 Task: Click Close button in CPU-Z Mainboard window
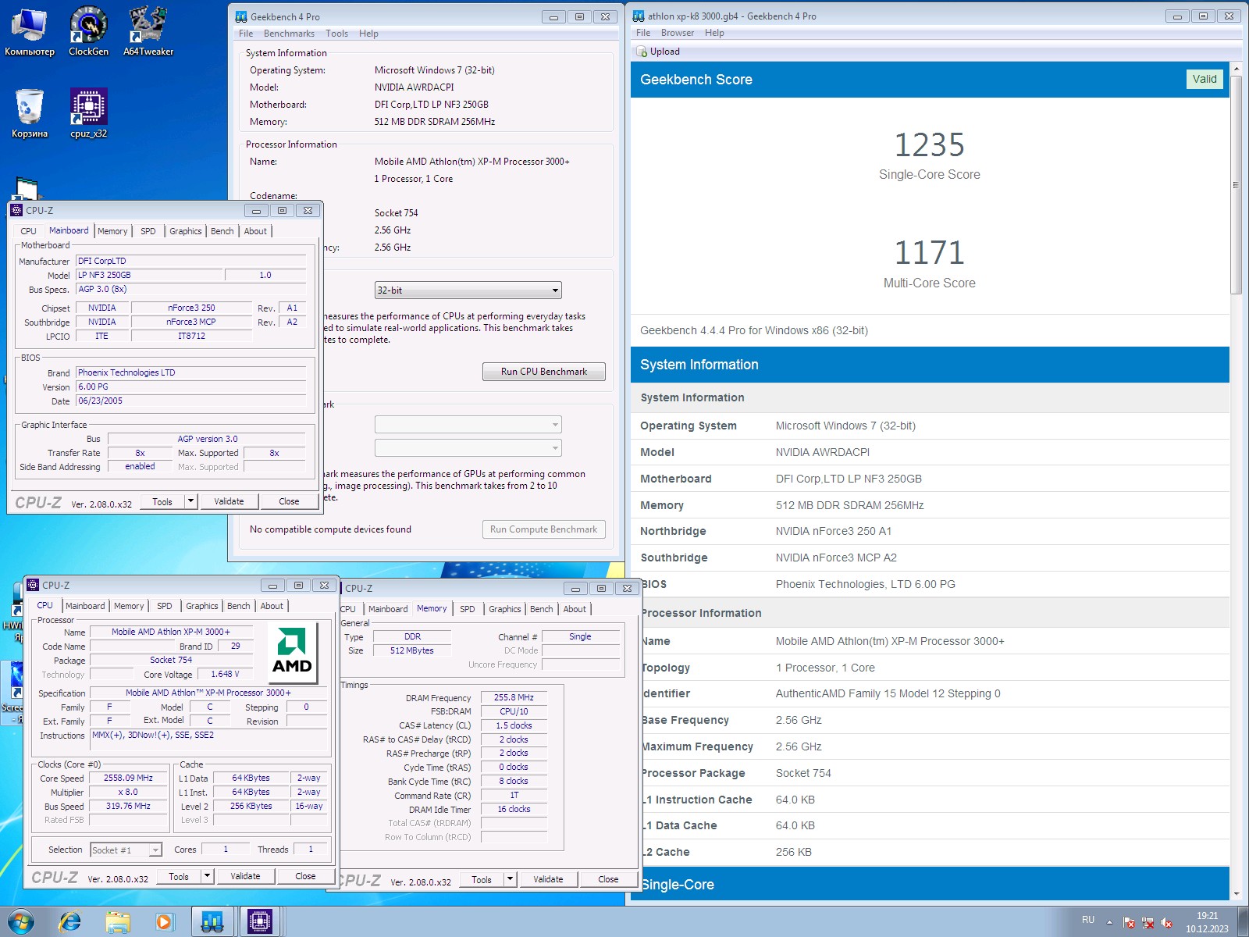(x=289, y=501)
